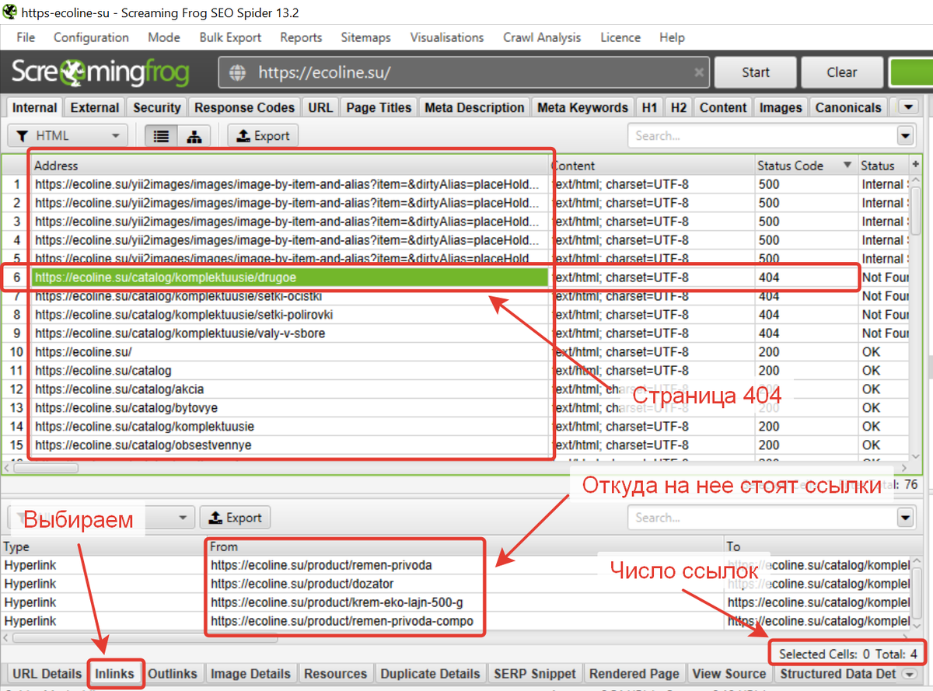Switch to the Page Titles tab
Screen dimensions: 933x691
coord(379,108)
